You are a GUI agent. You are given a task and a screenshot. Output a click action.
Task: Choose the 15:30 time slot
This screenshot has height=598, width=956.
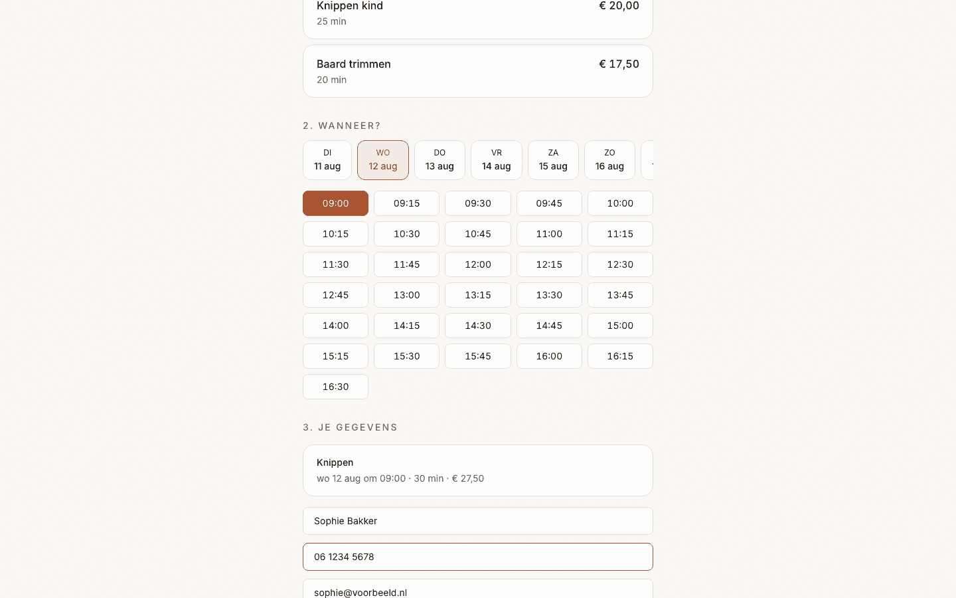click(406, 356)
